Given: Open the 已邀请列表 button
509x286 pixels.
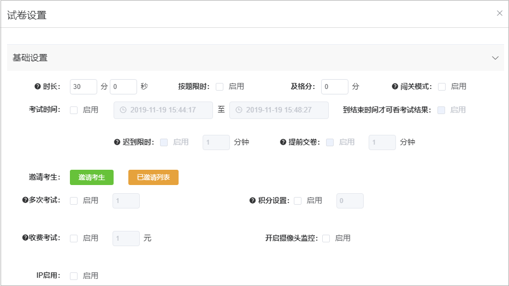Looking at the screenshot, I should click(153, 177).
